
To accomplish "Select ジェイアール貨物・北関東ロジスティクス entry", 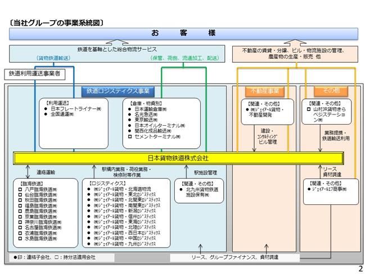I will [124, 200].
